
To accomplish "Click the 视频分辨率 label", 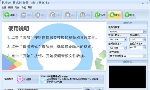I will click(114, 27).
